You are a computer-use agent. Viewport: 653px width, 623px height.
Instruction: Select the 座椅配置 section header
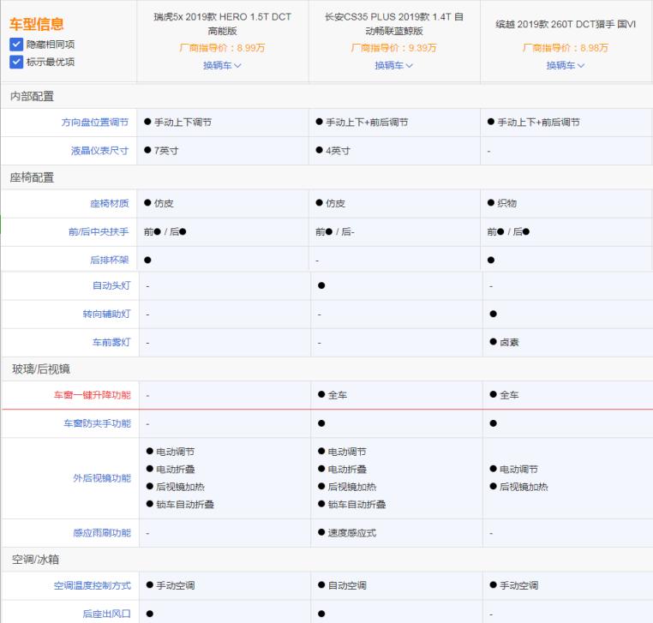click(32, 177)
